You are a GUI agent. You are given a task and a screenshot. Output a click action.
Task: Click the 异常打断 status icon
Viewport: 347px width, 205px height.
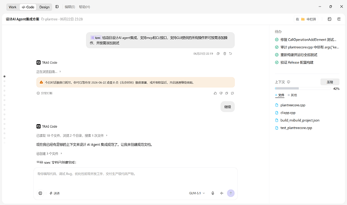coord(38,93)
